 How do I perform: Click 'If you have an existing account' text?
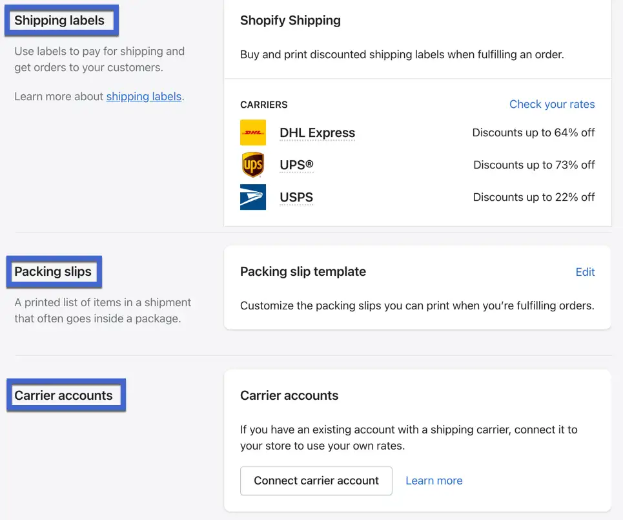tap(409, 438)
